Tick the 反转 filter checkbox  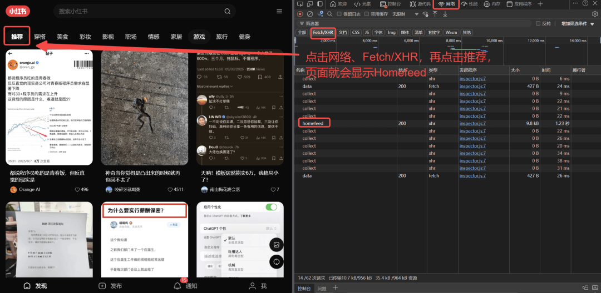538,23
